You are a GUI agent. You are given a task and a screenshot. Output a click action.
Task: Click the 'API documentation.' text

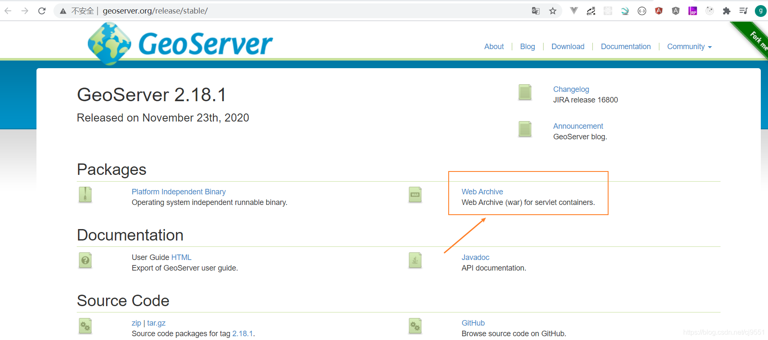(494, 268)
